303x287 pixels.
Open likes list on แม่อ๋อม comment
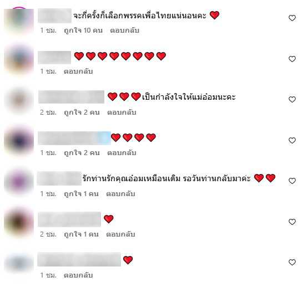click(82, 112)
